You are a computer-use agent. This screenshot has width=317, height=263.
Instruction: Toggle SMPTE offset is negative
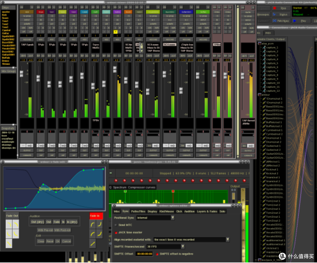point(157,254)
